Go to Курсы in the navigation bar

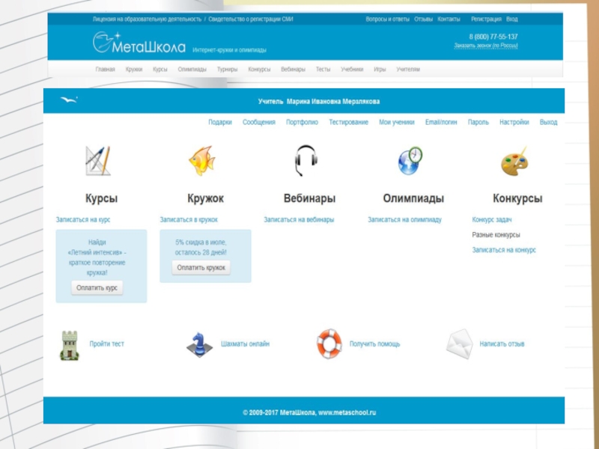point(160,70)
